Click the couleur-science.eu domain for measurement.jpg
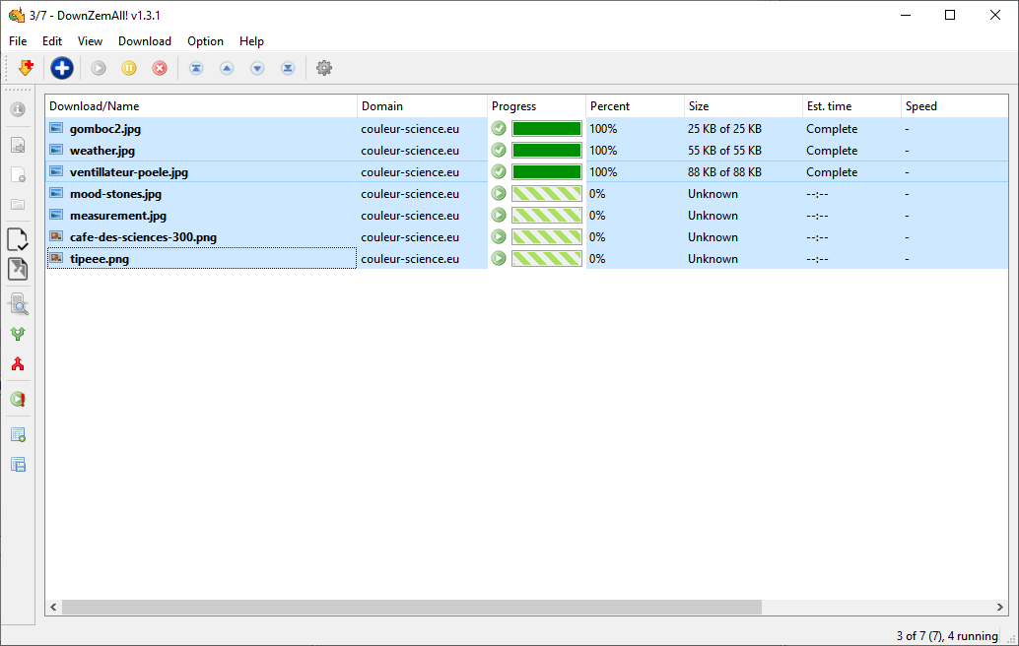This screenshot has height=646, width=1019. coord(410,215)
